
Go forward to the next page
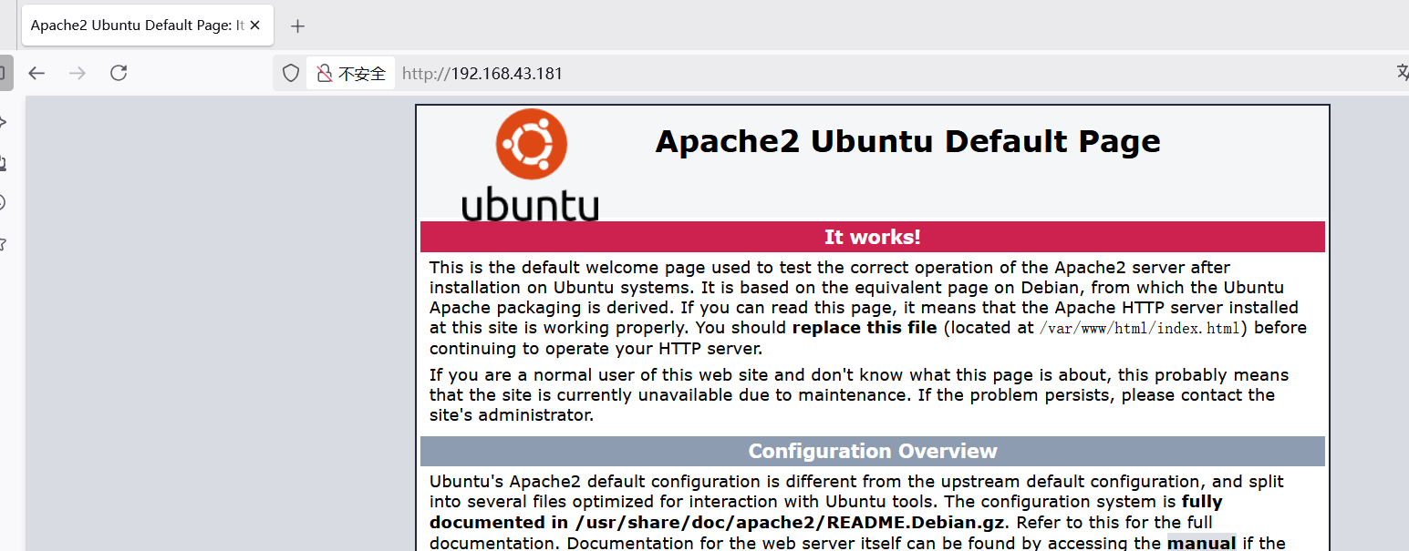78,73
